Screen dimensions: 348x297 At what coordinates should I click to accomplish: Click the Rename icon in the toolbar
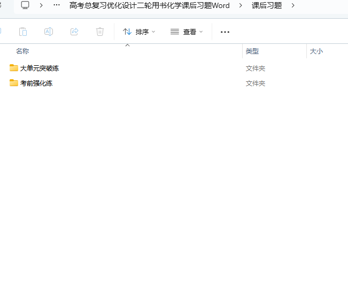click(49, 32)
